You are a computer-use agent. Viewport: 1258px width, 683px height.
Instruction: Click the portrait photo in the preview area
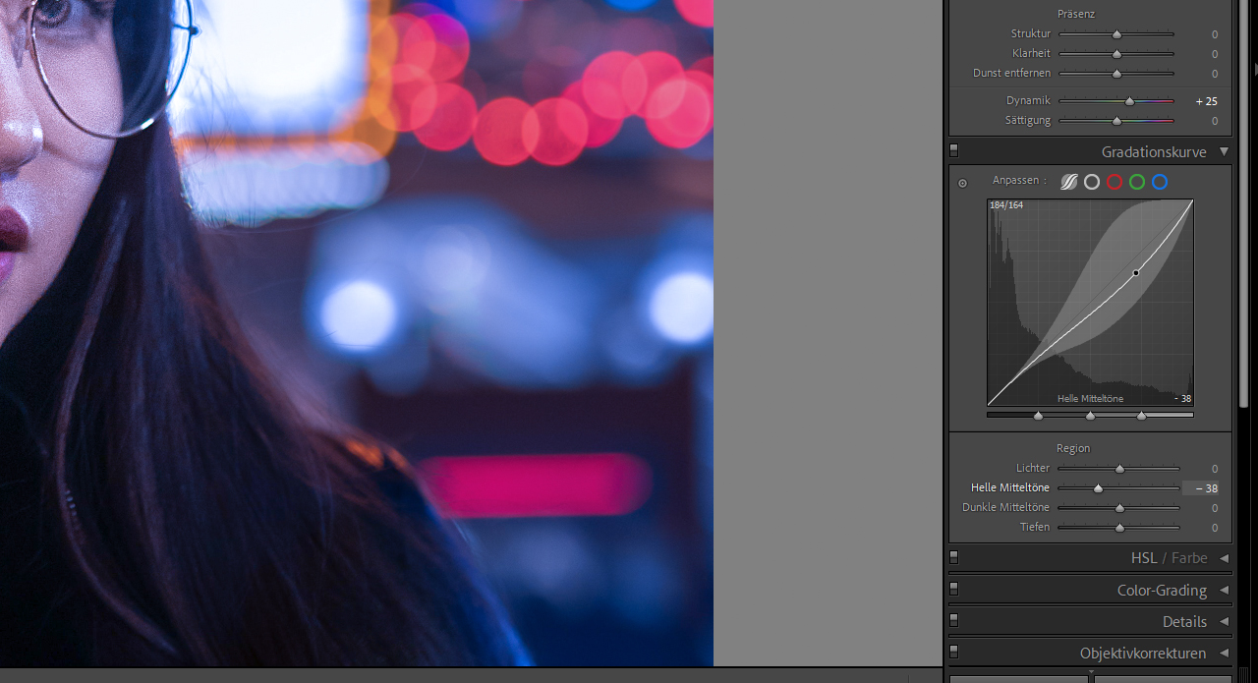(x=356, y=333)
